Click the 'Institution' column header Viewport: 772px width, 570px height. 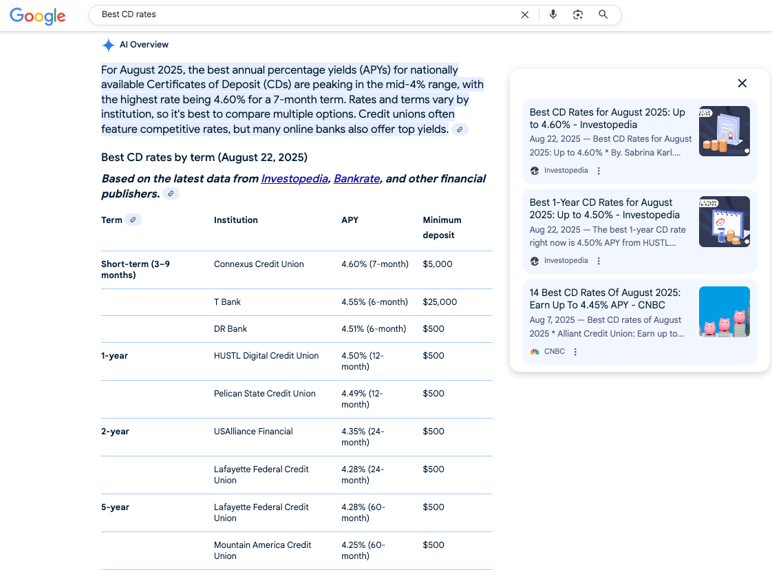[236, 220]
